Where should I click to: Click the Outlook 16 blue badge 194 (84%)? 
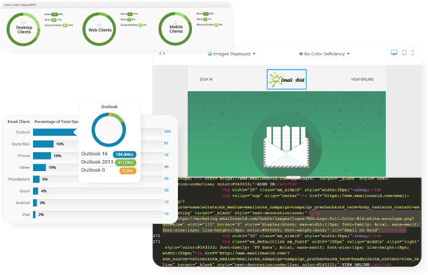pyautogui.click(x=125, y=155)
